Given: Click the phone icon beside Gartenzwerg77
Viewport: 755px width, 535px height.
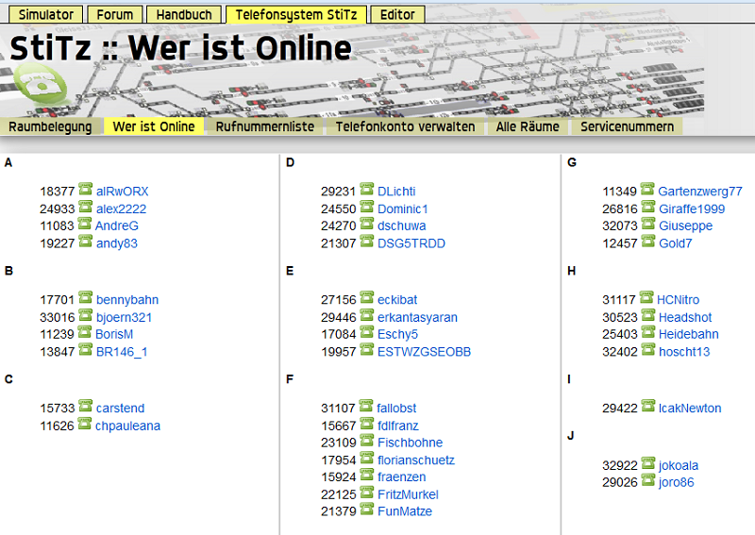Looking at the screenshot, I should [647, 190].
